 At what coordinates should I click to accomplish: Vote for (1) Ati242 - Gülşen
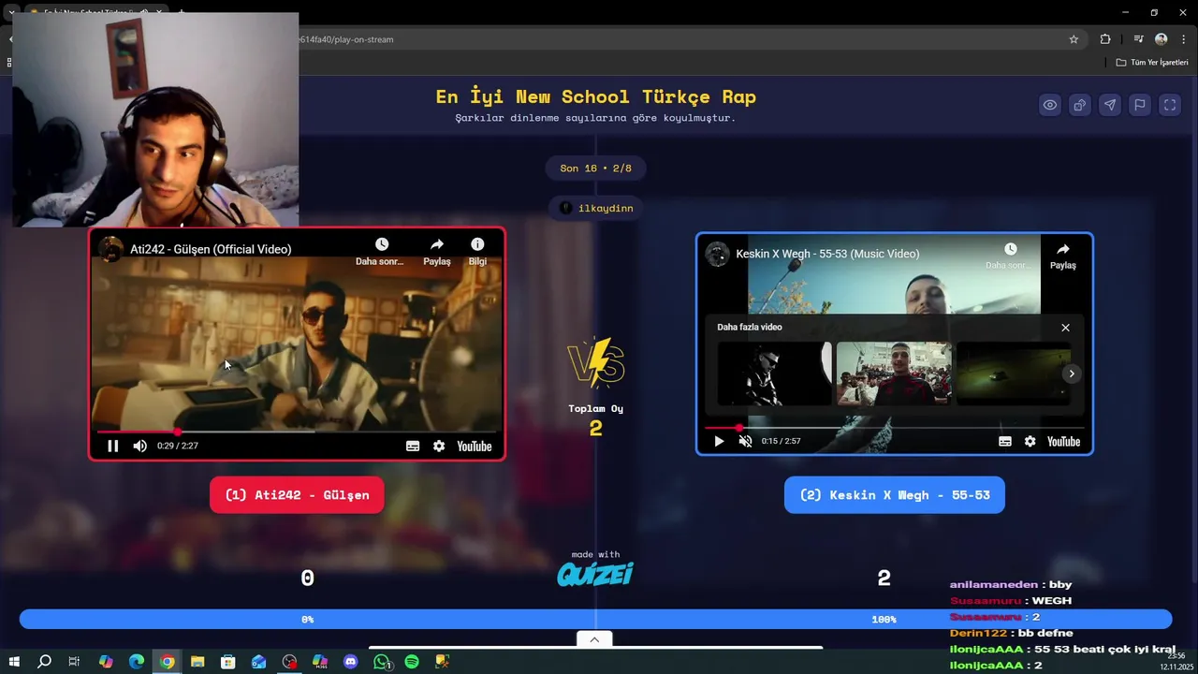[x=297, y=495]
